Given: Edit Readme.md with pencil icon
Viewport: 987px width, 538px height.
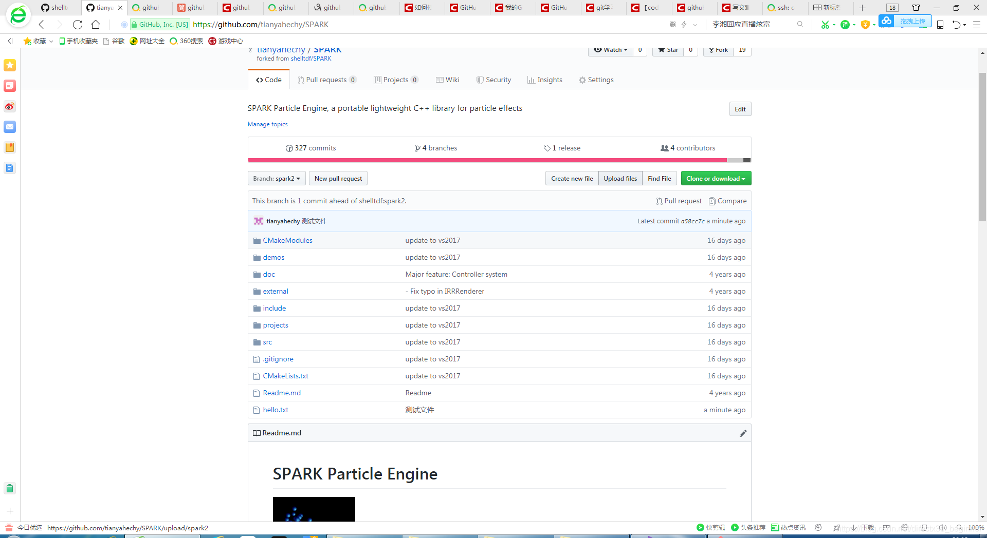Looking at the screenshot, I should pyautogui.click(x=743, y=433).
